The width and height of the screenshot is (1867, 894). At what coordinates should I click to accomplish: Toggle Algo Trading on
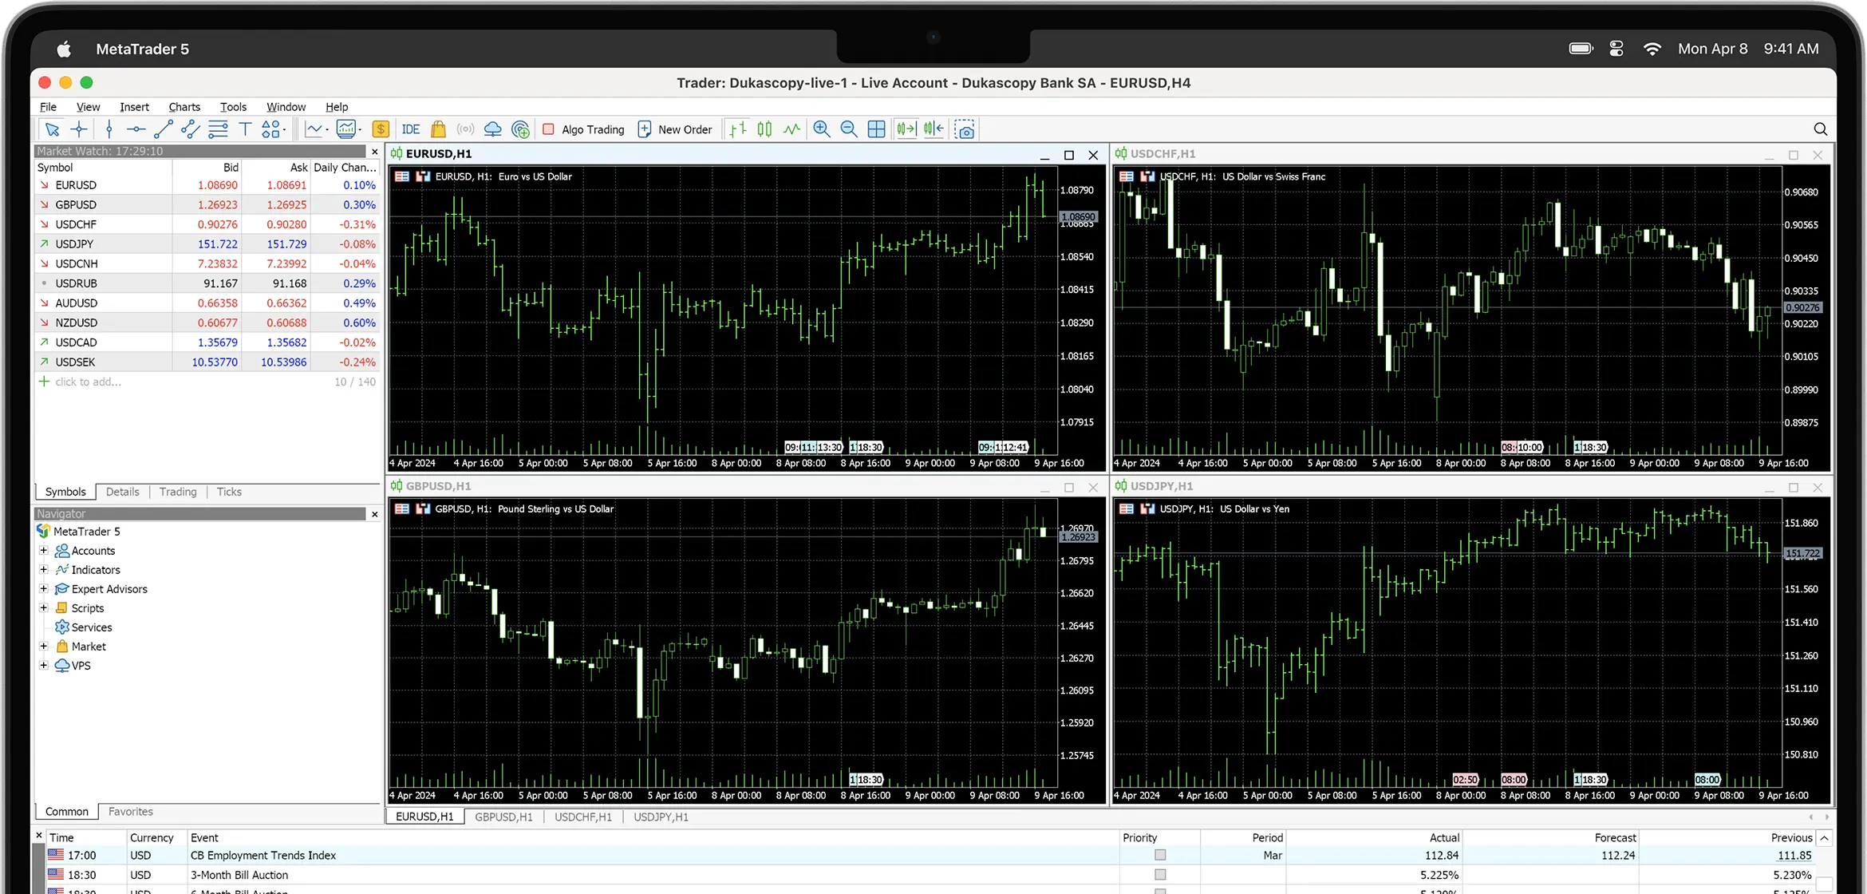[x=583, y=129]
